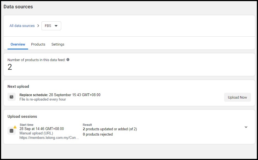Screen dimensions: 258x160
Task: Click the product count number 2
Action: 10,67
